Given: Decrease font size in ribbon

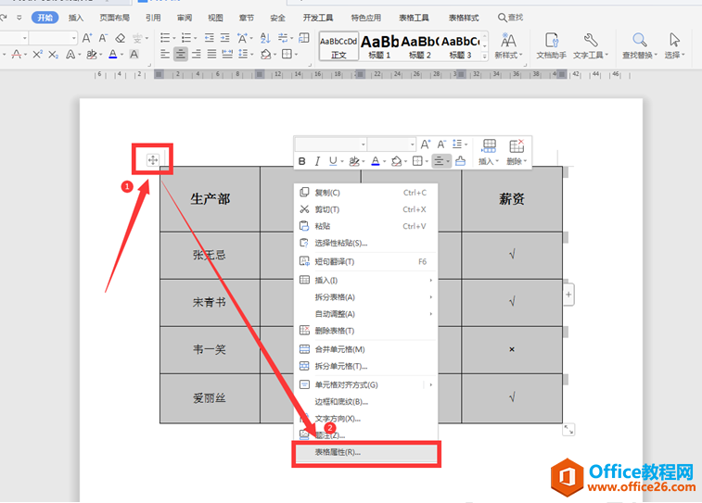Looking at the screenshot, I should (x=103, y=39).
